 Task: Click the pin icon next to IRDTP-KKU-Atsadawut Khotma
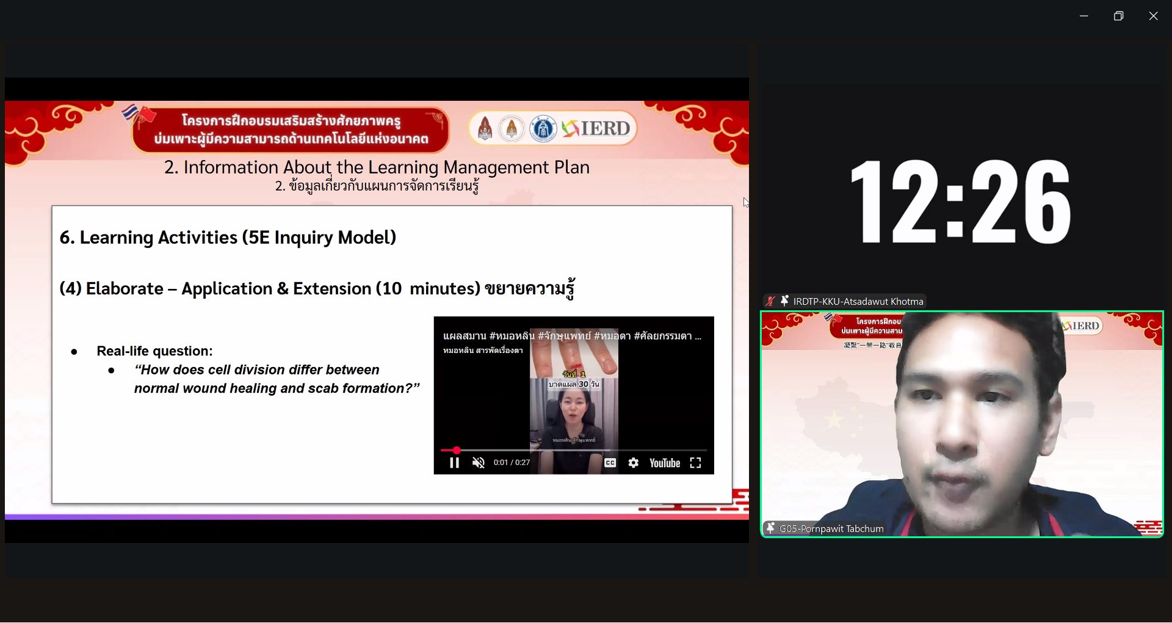click(784, 301)
